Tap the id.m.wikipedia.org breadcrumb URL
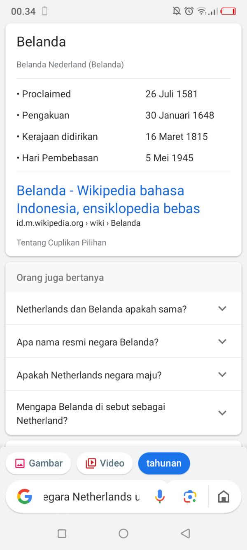 [x=78, y=223]
